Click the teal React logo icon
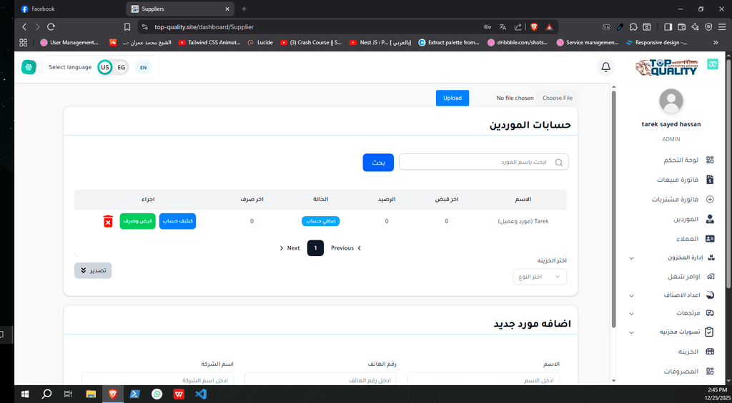This screenshot has height=403, width=732. (29, 67)
